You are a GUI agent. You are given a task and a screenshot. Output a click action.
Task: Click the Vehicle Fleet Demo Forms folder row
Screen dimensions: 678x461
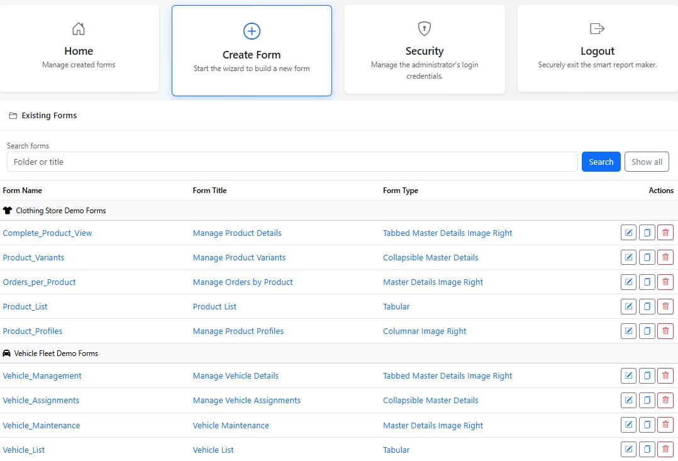(339, 353)
